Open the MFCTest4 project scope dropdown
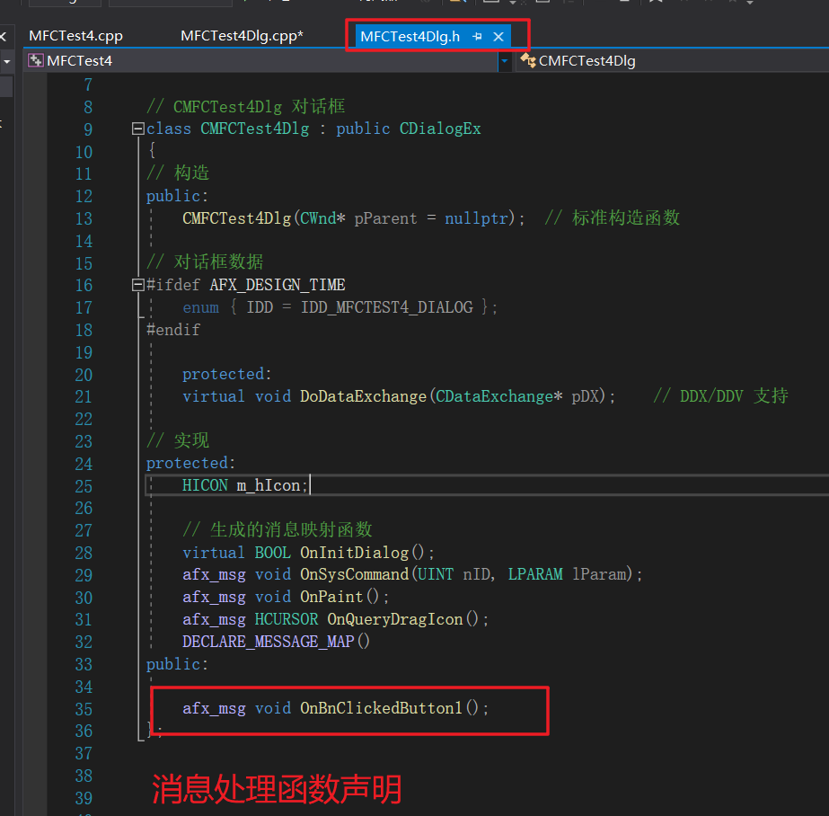 tap(505, 61)
